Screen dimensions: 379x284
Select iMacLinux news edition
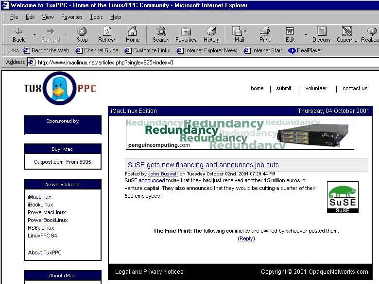tap(39, 197)
